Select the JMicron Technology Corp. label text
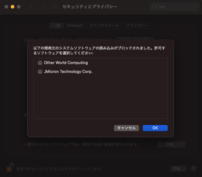The image size is (202, 177). [x=68, y=72]
